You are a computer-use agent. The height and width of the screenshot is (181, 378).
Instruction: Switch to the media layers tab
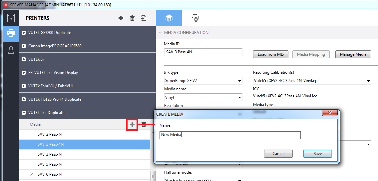[x=169, y=18]
